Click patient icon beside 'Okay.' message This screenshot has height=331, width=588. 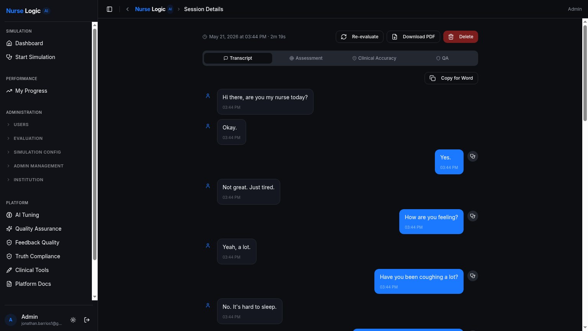(208, 126)
